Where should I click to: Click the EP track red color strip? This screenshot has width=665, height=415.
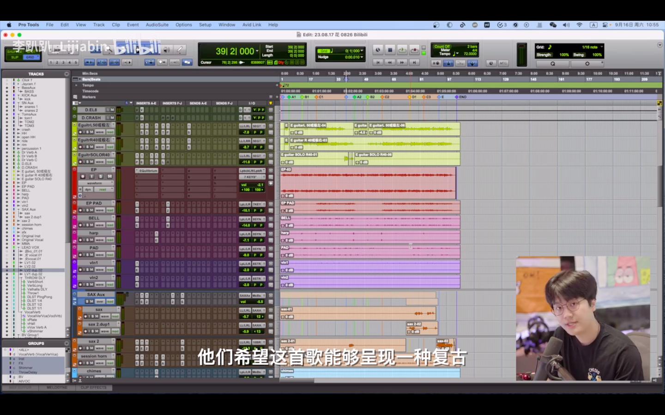(74, 184)
